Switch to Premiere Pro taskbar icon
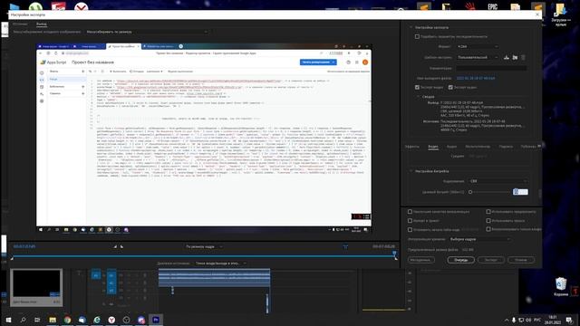Screen dimensions: 580x326 [x=156, y=320]
